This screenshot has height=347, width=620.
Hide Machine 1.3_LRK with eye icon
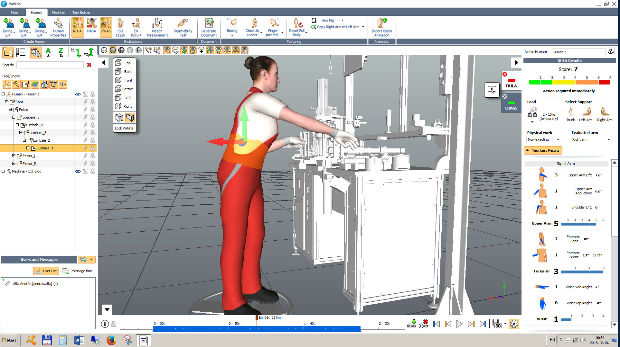coord(78,171)
